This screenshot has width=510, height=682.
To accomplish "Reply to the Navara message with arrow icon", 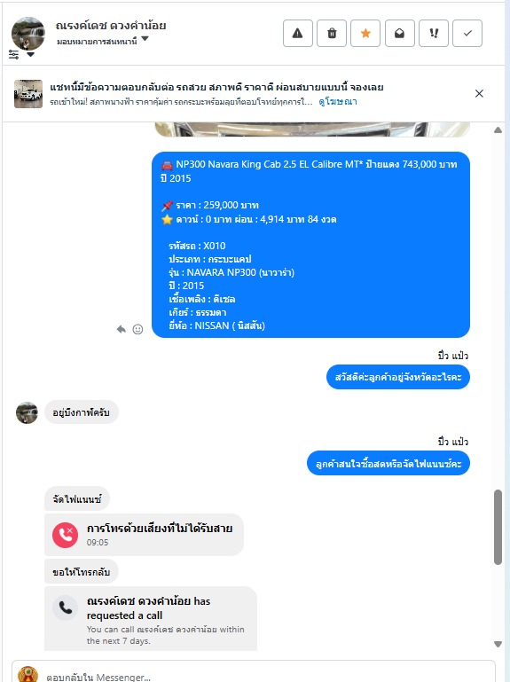I will pos(121,329).
